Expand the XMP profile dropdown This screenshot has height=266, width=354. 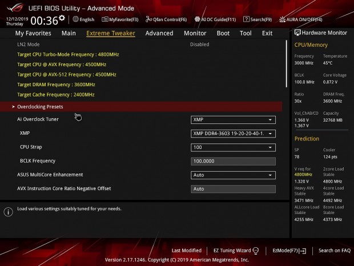(x=233, y=134)
